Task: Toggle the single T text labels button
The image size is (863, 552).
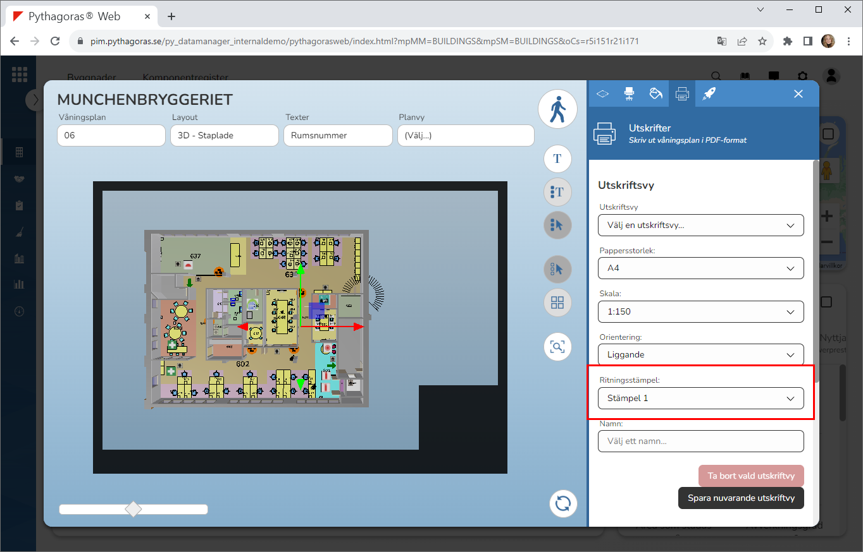Action: [x=557, y=159]
